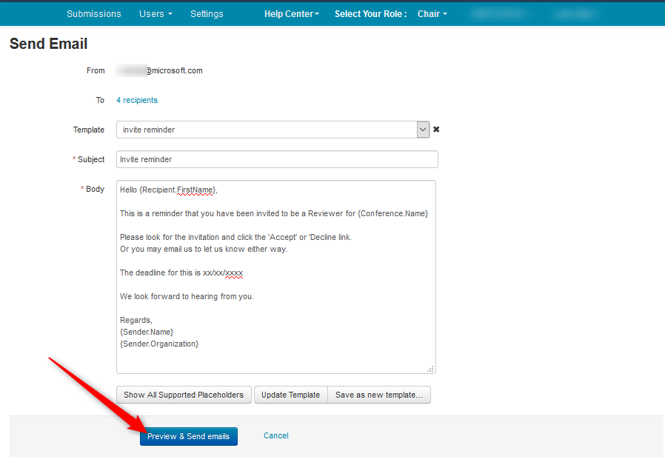Expand the Help Center menu
The height and width of the screenshot is (468, 665).
[x=291, y=14]
